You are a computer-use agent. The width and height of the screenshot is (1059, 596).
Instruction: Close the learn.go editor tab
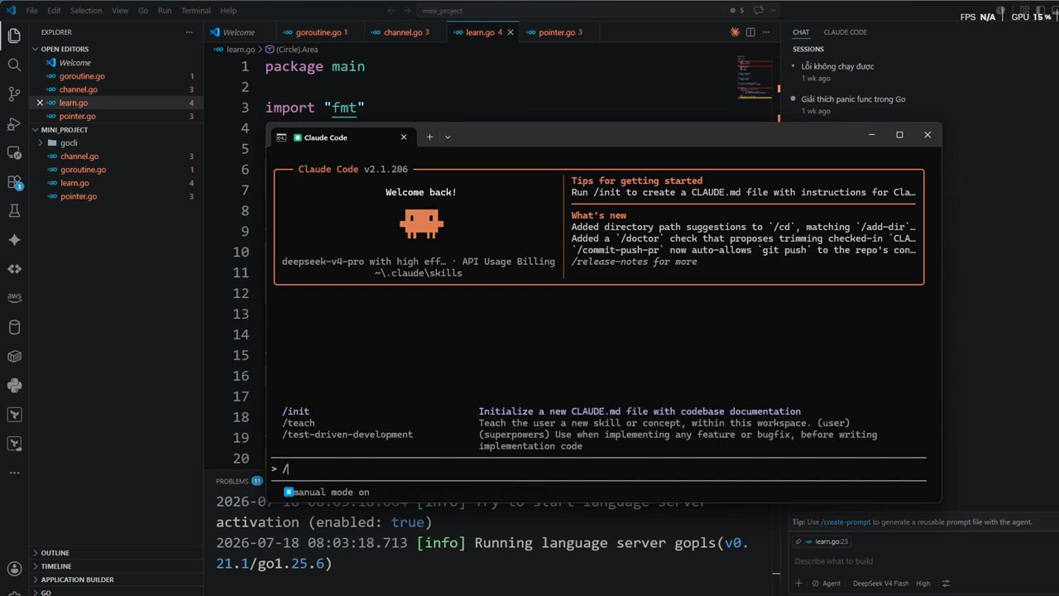pos(510,32)
